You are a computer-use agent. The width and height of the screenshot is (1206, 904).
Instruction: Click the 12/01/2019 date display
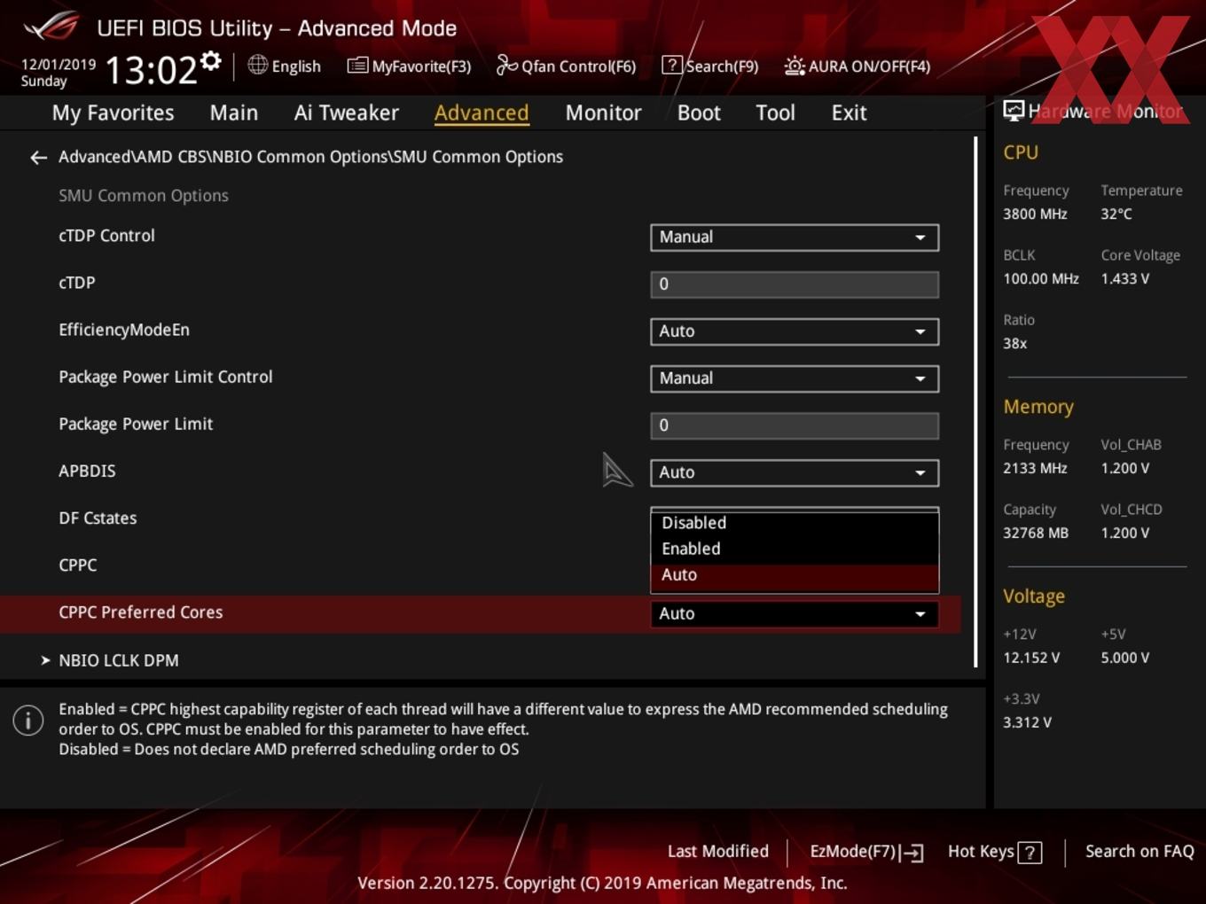click(x=59, y=65)
